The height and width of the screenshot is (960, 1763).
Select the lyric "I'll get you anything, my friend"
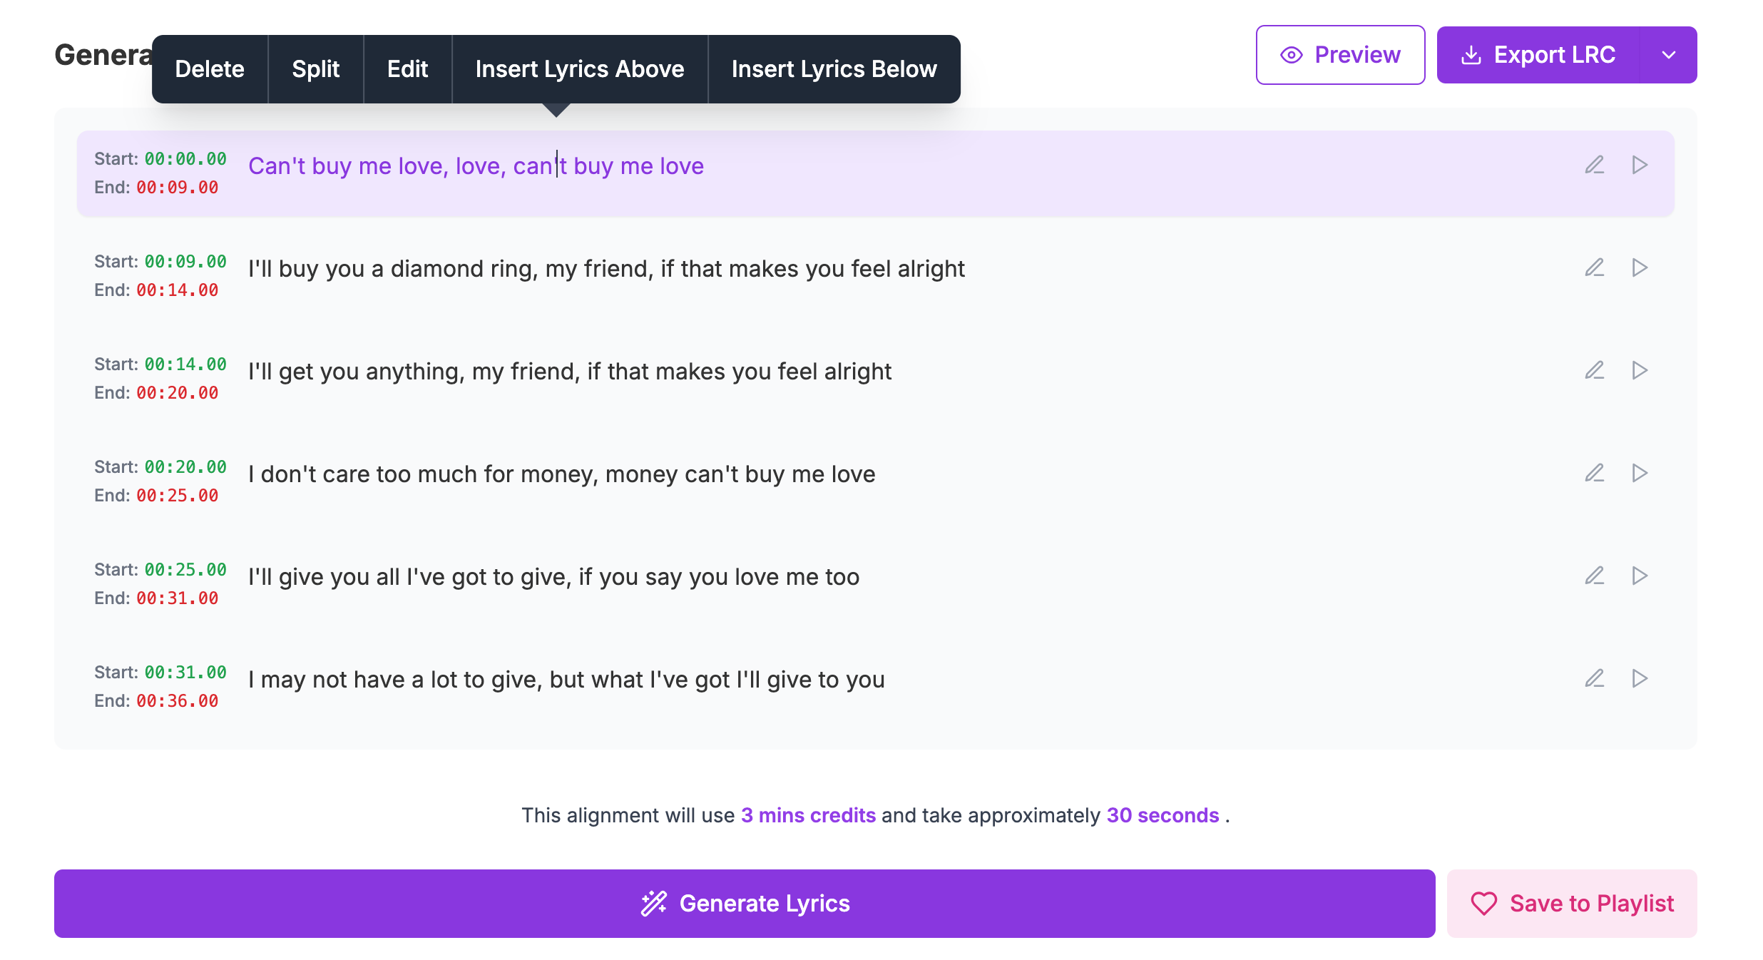click(570, 372)
